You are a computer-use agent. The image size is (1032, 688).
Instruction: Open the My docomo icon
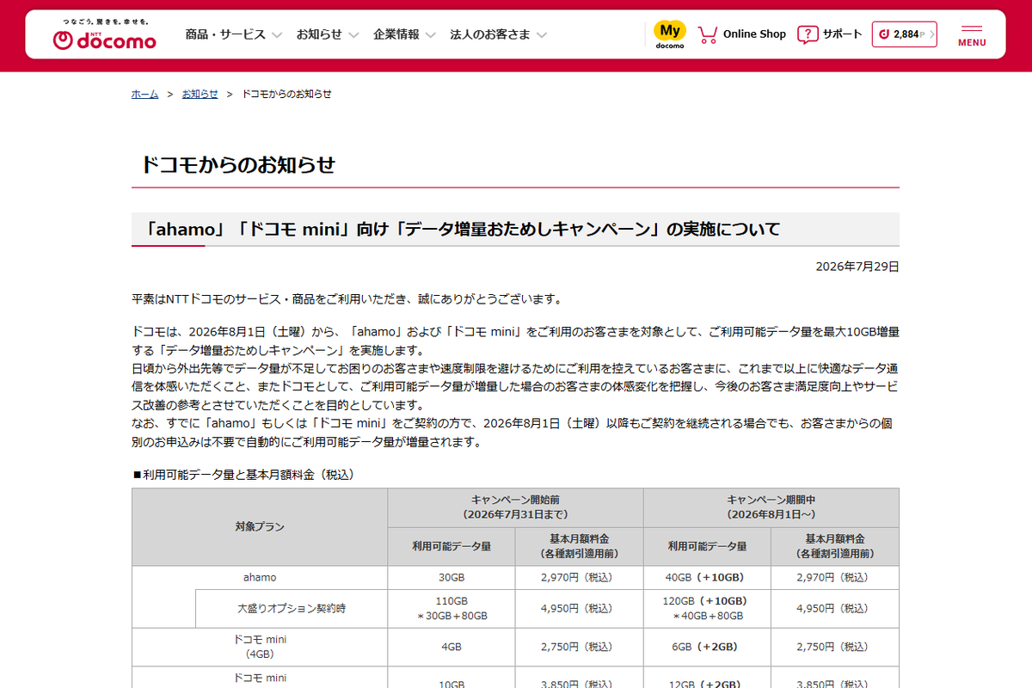pyautogui.click(x=670, y=34)
